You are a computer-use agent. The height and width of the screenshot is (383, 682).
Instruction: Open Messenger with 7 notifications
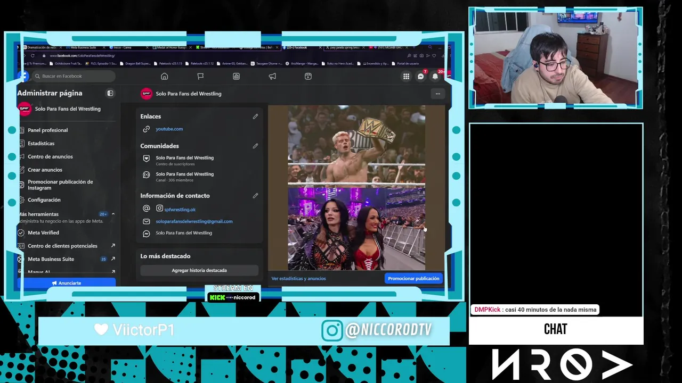point(421,76)
